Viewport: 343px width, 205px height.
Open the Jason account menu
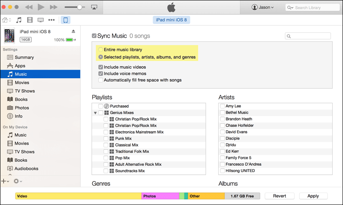(262, 7)
